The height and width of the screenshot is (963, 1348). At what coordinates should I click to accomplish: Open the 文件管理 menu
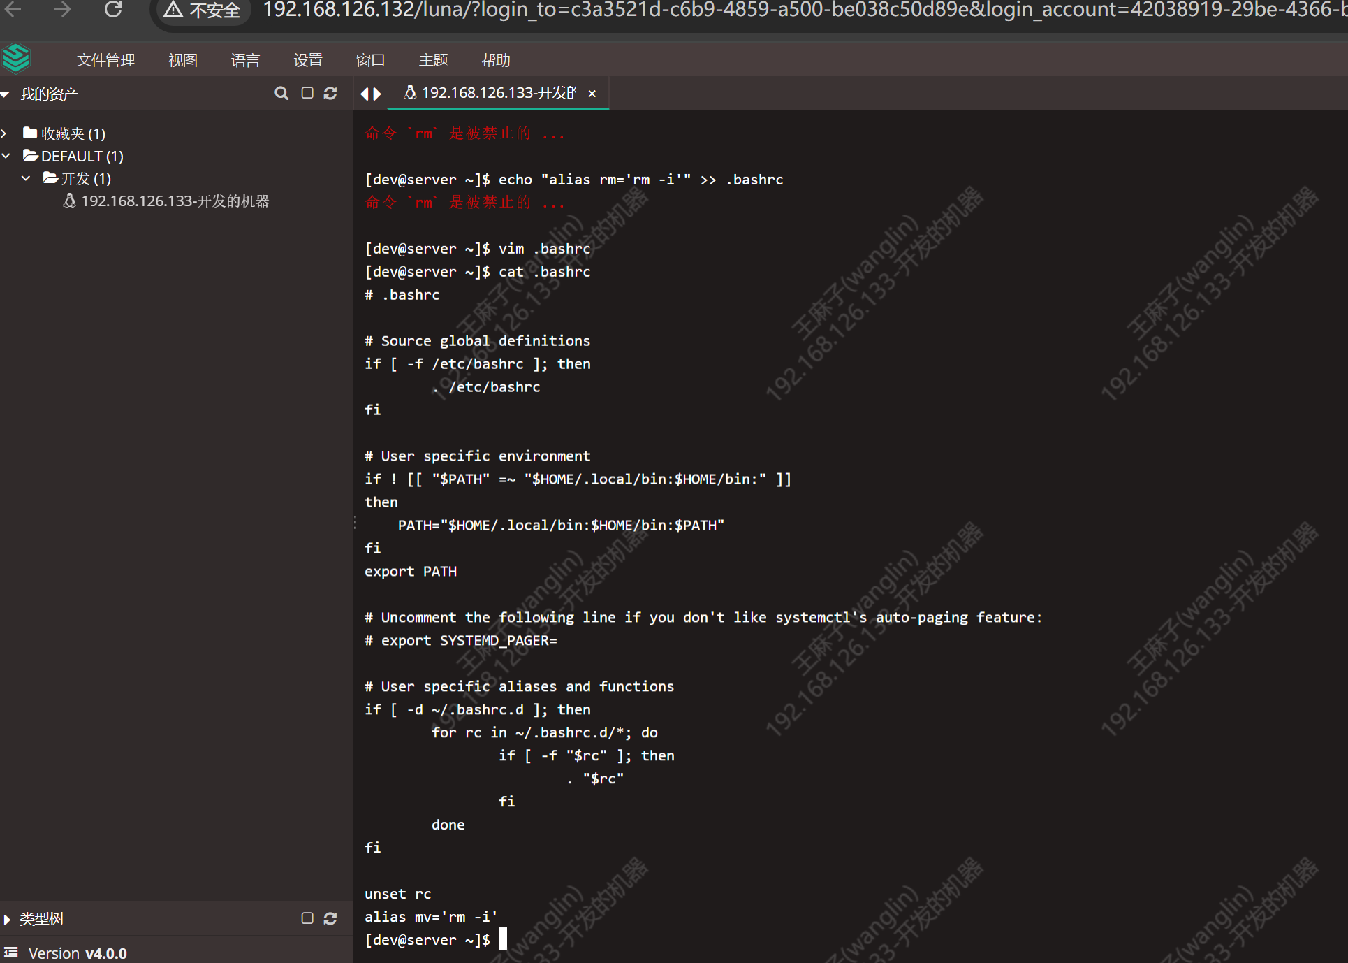point(105,60)
